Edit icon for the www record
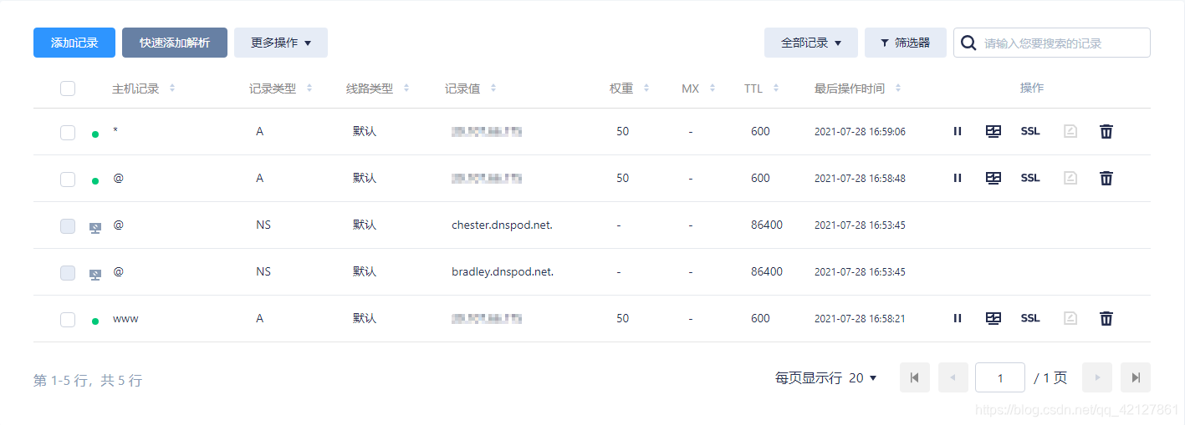The image size is (1185, 425). (1070, 318)
